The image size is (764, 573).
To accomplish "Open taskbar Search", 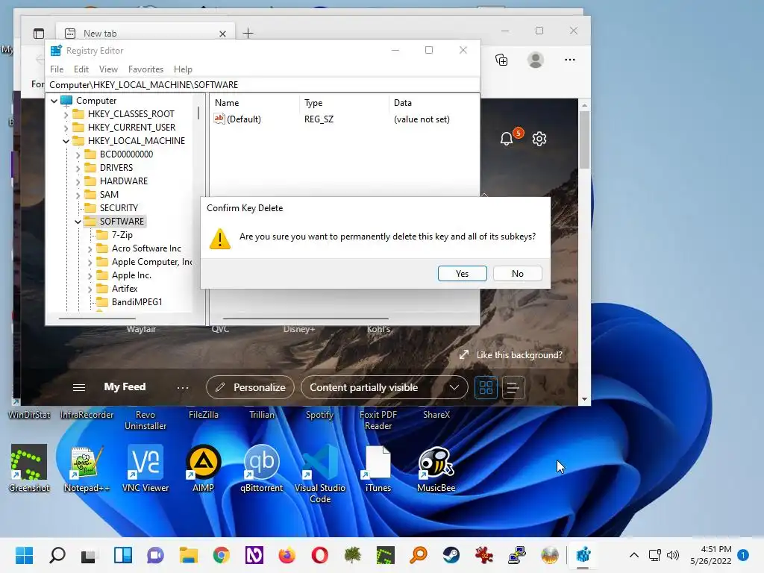I will click(x=57, y=555).
